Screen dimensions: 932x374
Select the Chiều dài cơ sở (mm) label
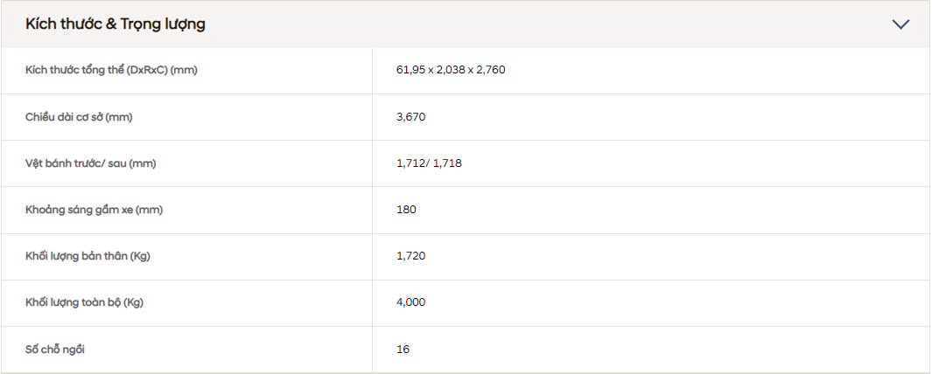pos(79,116)
